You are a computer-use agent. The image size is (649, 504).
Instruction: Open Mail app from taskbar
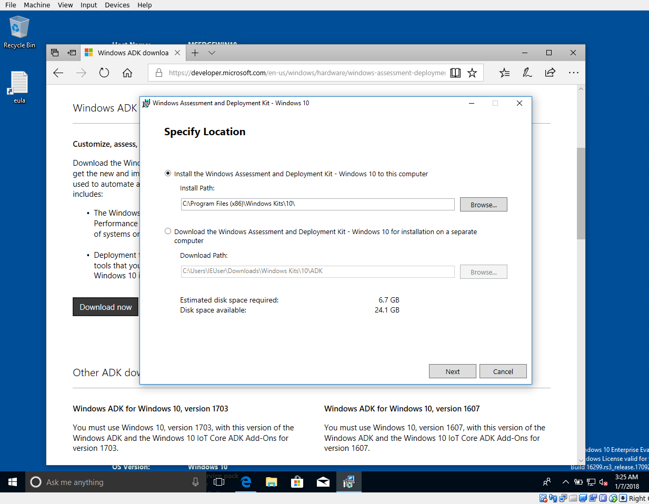pos(323,482)
